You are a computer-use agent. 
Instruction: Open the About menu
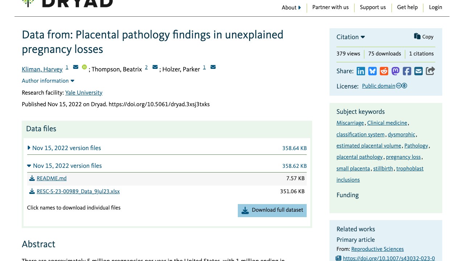click(291, 8)
